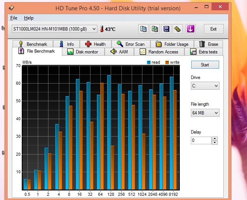Viewport: 247px width, 200px height.
Task: Click the 'File length' label
Action: pos(200,104)
